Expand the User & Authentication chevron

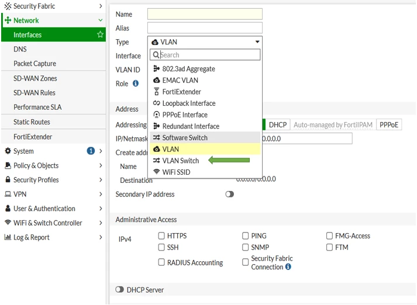101,208
